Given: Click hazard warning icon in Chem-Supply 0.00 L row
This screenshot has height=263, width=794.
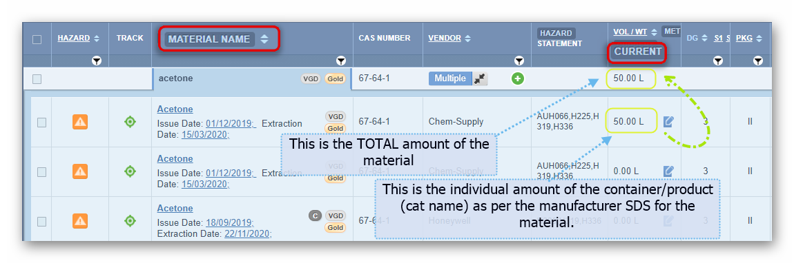Looking at the screenshot, I should pos(80,171).
